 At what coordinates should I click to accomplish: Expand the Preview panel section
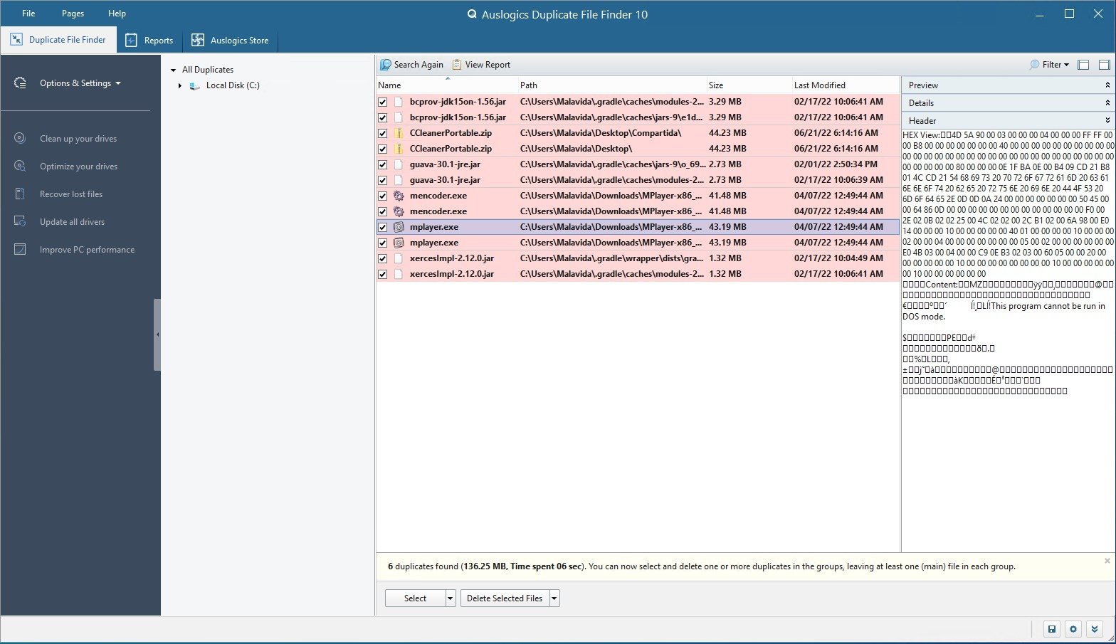point(1107,85)
